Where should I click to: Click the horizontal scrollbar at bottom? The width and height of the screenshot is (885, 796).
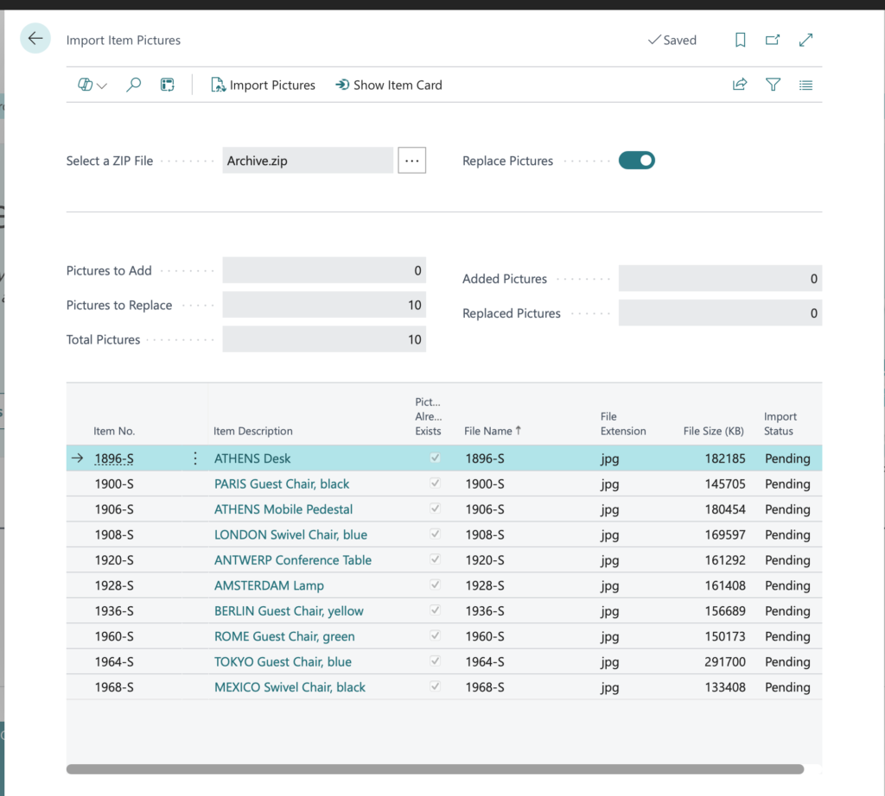(436, 769)
